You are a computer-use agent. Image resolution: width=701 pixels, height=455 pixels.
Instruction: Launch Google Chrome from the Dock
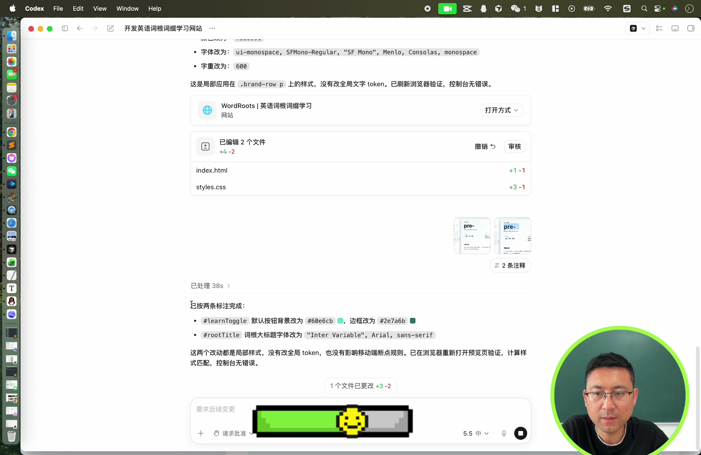12,132
